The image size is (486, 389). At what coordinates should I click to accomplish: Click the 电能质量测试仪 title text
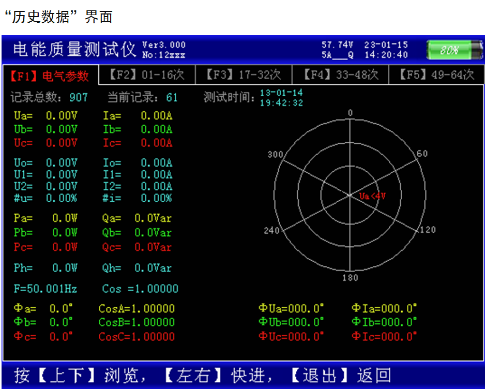[x=74, y=50]
